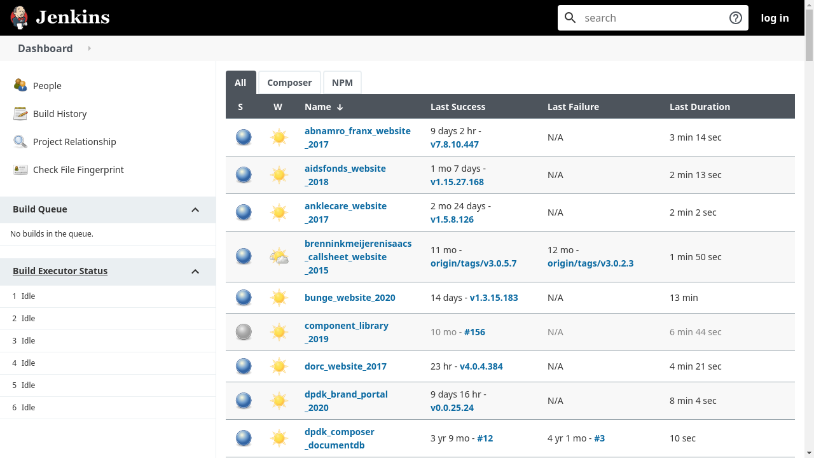Sort by Last Failure column header
The height and width of the screenshot is (458, 814).
pyautogui.click(x=573, y=107)
